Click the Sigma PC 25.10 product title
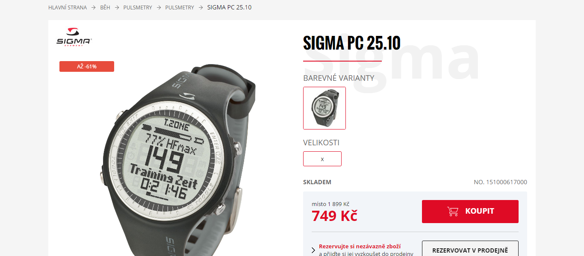Viewport: 584px width, 256px height. point(352,43)
